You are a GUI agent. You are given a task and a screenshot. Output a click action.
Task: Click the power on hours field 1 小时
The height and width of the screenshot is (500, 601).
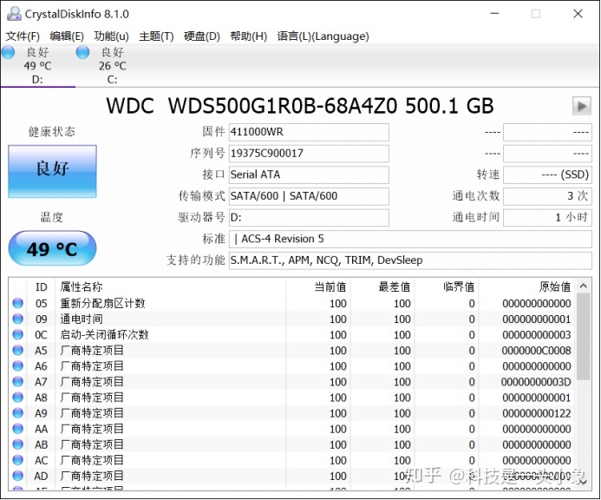coord(547,218)
